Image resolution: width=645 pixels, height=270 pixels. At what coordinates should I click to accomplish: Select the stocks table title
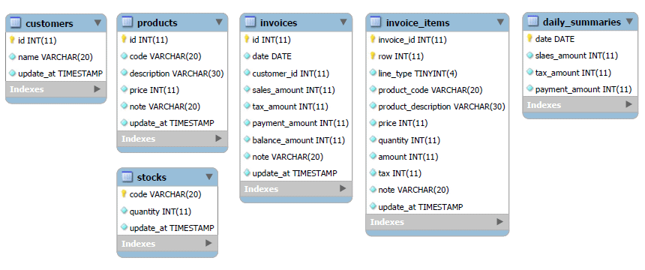(x=151, y=178)
